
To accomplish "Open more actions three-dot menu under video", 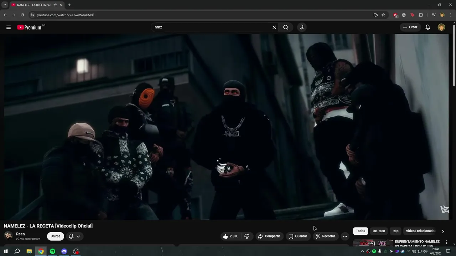I will tap(345, 236).
